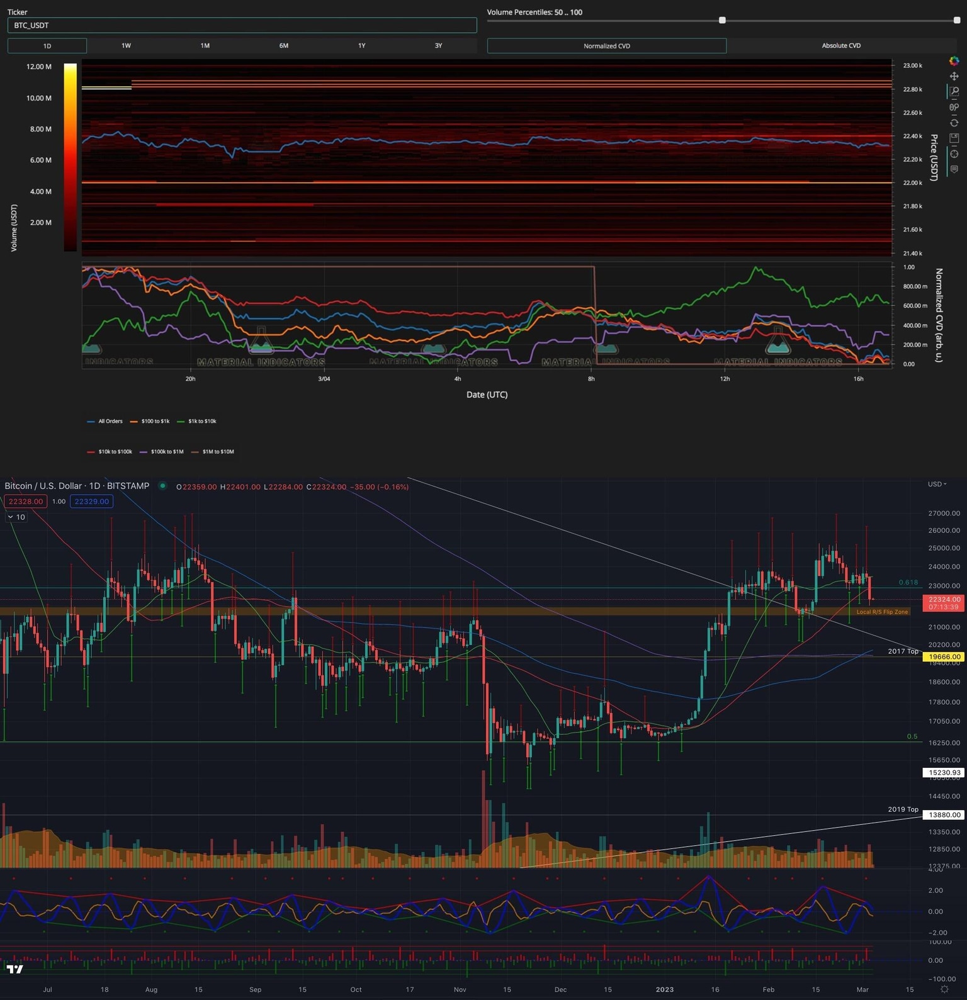967x1000 pixels.
Task: Activate the Box Zoom tool
Action: [x=954, y=92]
